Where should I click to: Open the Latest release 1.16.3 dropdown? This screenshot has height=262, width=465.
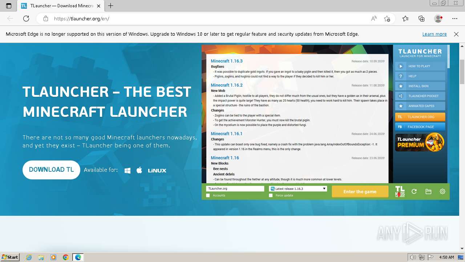click(298, 188)
